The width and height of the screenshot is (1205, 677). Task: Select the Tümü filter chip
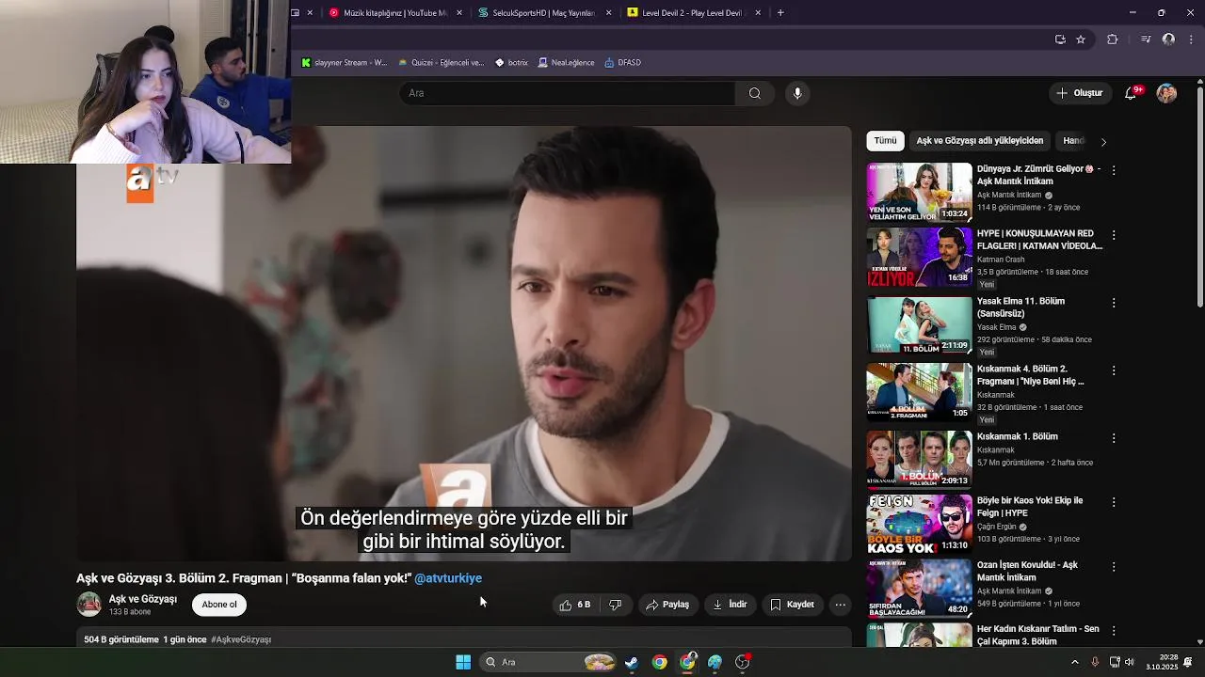[x=885, y=141]
